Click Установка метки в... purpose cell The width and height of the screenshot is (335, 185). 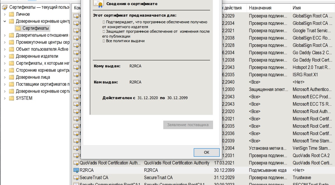[268, 148]
